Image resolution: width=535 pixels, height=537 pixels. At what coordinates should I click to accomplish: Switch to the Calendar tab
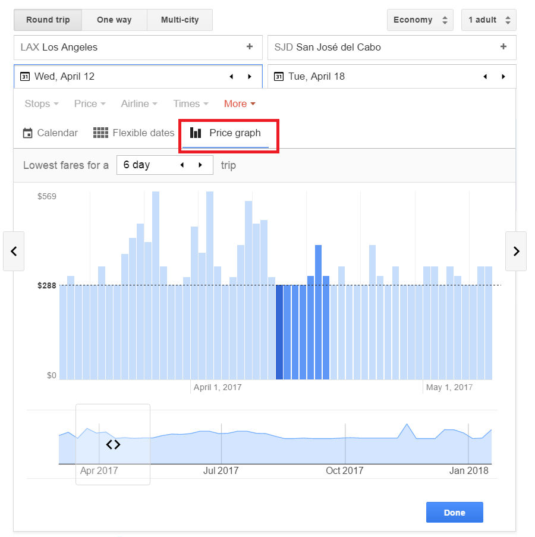51,133
